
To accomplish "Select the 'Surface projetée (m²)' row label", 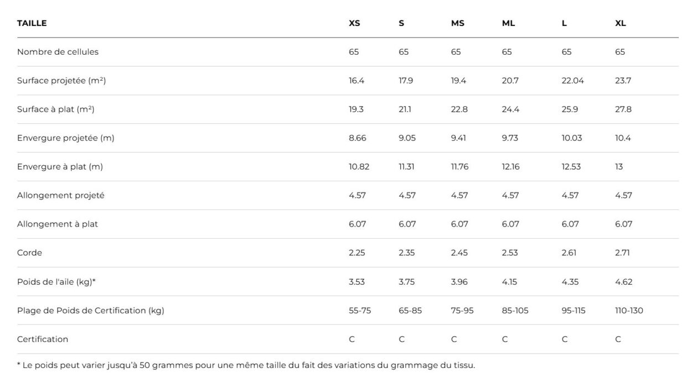I will pyautogui.click(x=61, y=81).
